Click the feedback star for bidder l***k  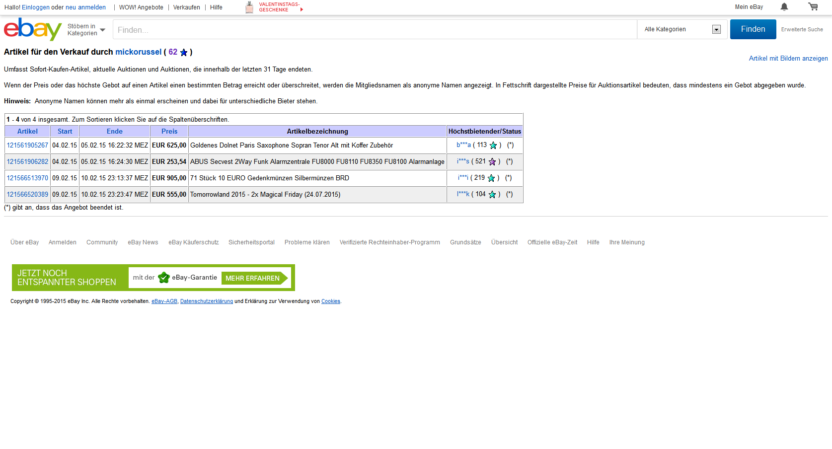pos(492,195)
